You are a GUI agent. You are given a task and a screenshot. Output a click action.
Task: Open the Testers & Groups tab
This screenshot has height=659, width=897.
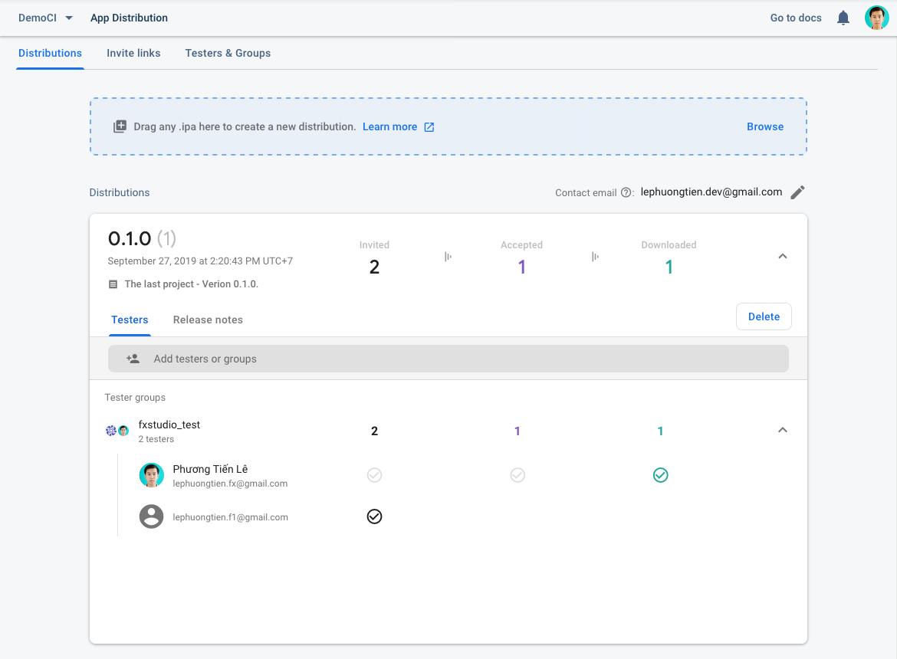click(x=228, y=53)
